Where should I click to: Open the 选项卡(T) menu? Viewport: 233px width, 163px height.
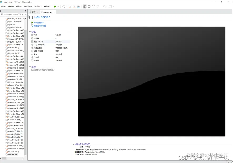coord(38,6)
